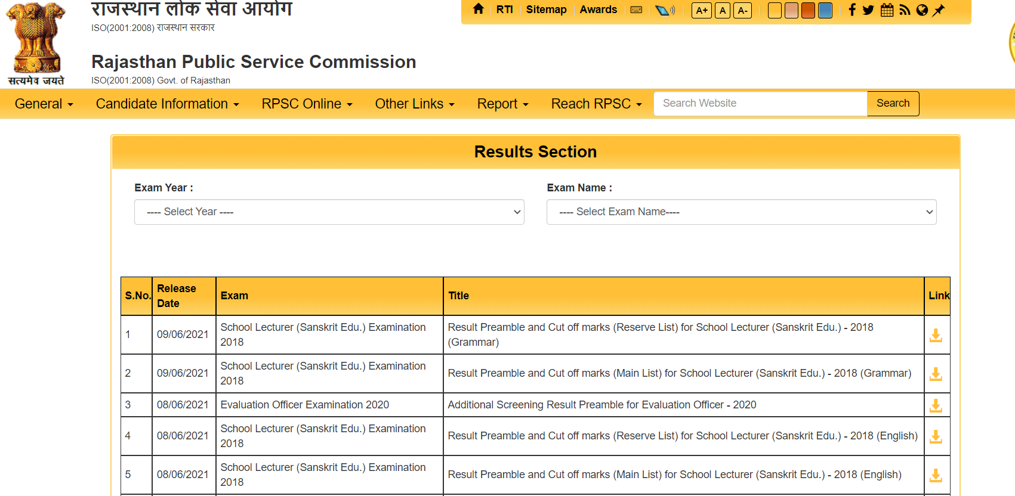Click release date of row 3
This screenshot has height=496, width=1015.
183,405
